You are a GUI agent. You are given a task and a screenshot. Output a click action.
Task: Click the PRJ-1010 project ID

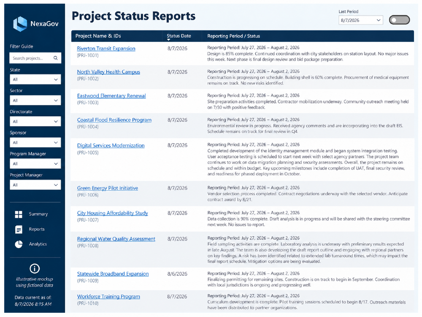pos(88,303)
